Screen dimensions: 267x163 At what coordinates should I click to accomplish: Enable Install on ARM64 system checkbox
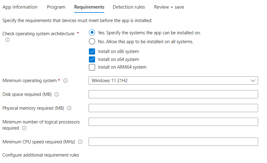[x=92, y=67]
